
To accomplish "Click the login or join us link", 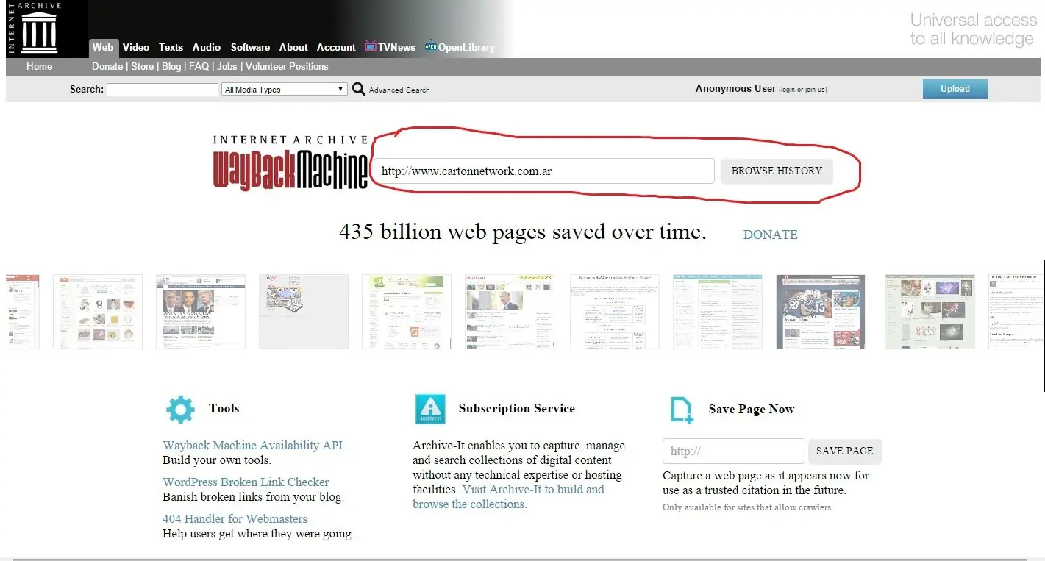I will pyautogui.click(x=803, y=90).
